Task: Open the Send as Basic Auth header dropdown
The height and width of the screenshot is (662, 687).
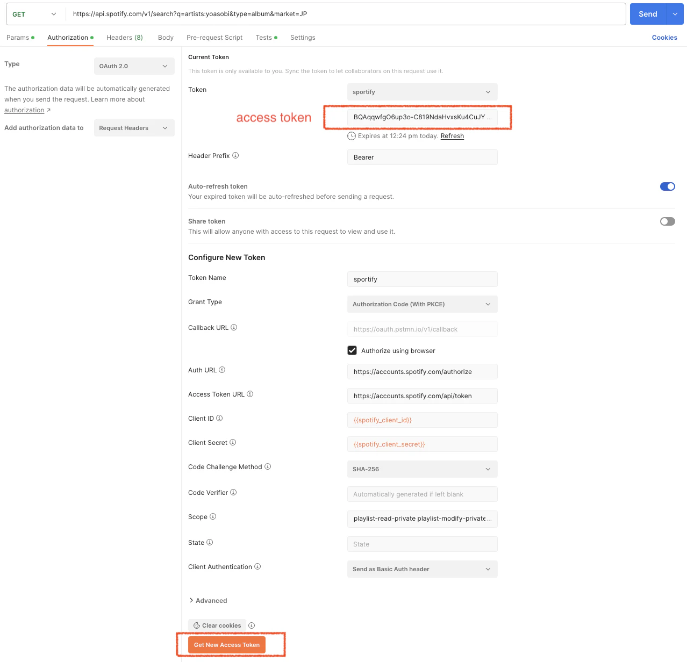Action: coord(423,569)
